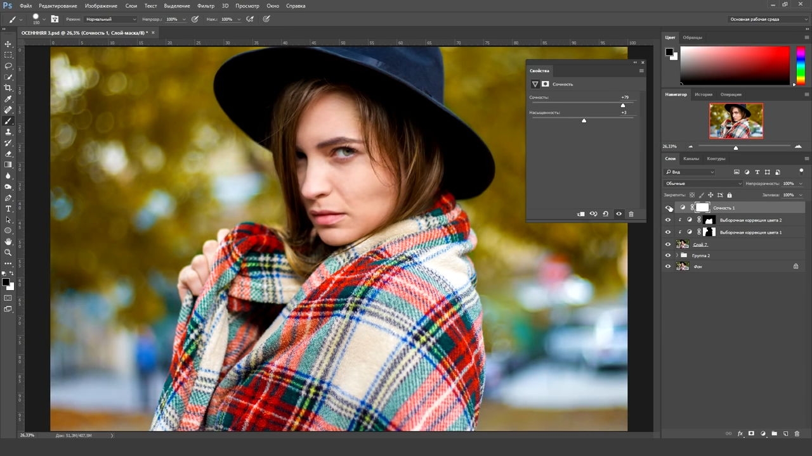Select the Eyedropper tool
Viewport: 812px width, 456px height.
pos(8,99)
